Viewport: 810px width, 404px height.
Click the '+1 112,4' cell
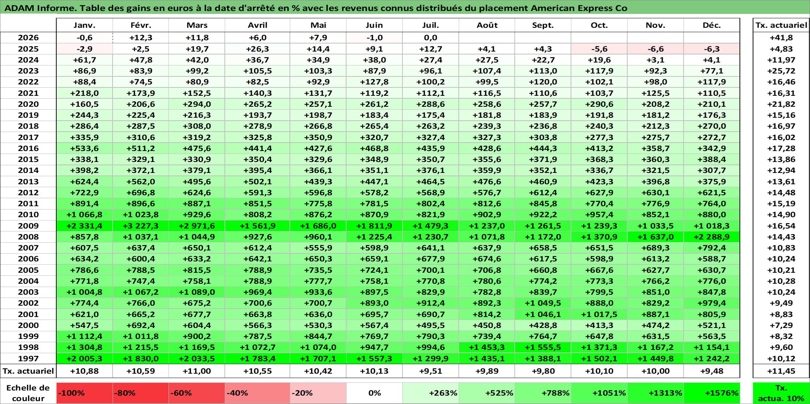tap(84, 336)
